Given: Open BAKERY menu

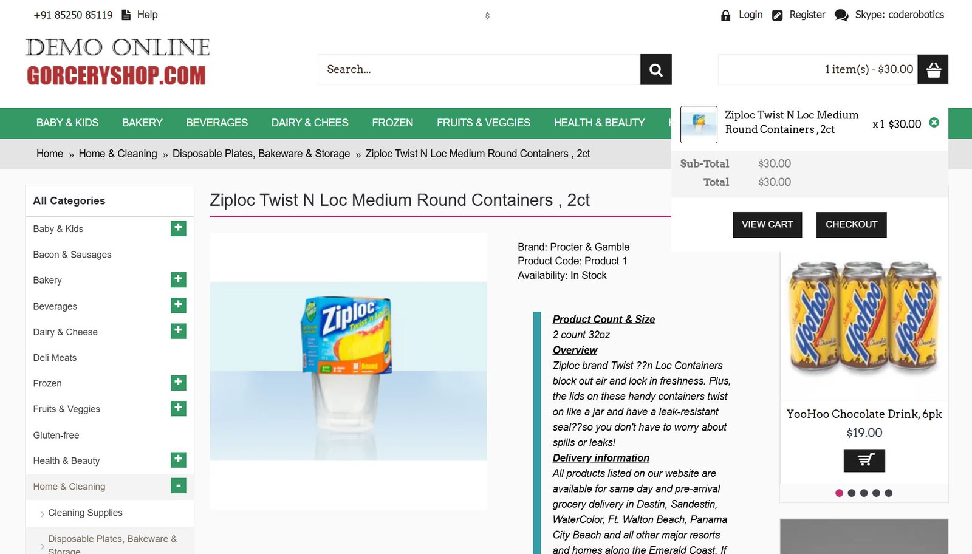Looking at the screenshot, I should click(142, 123).
